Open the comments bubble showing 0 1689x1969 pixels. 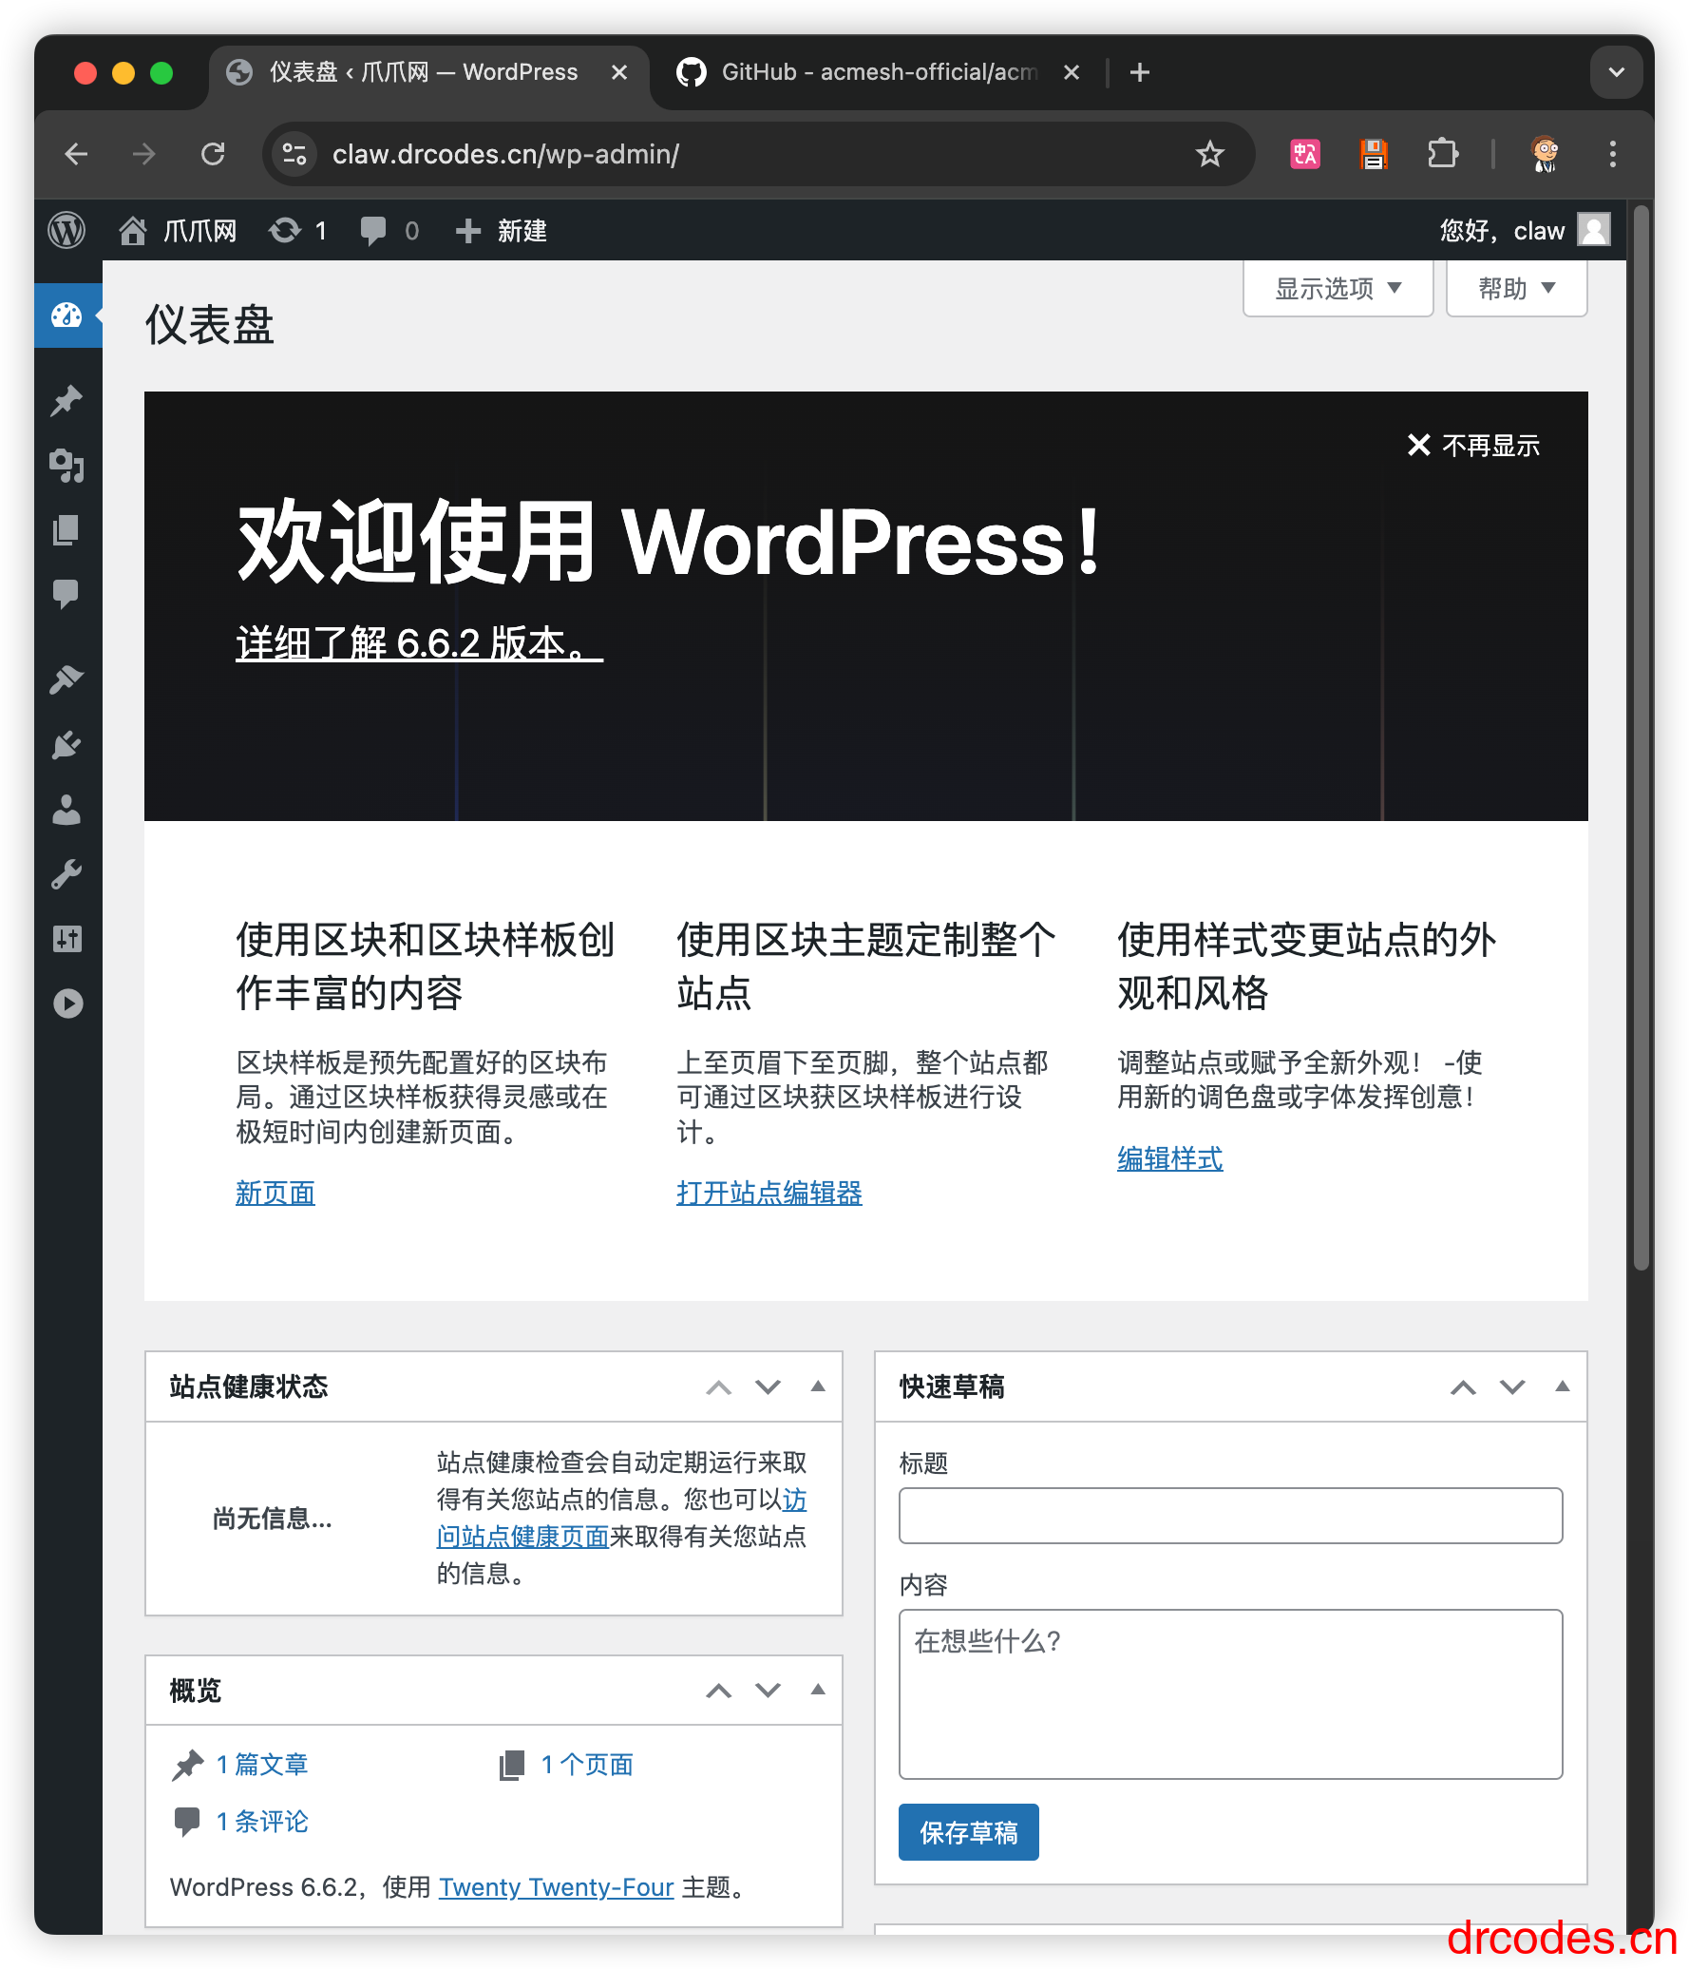(389, 230)
